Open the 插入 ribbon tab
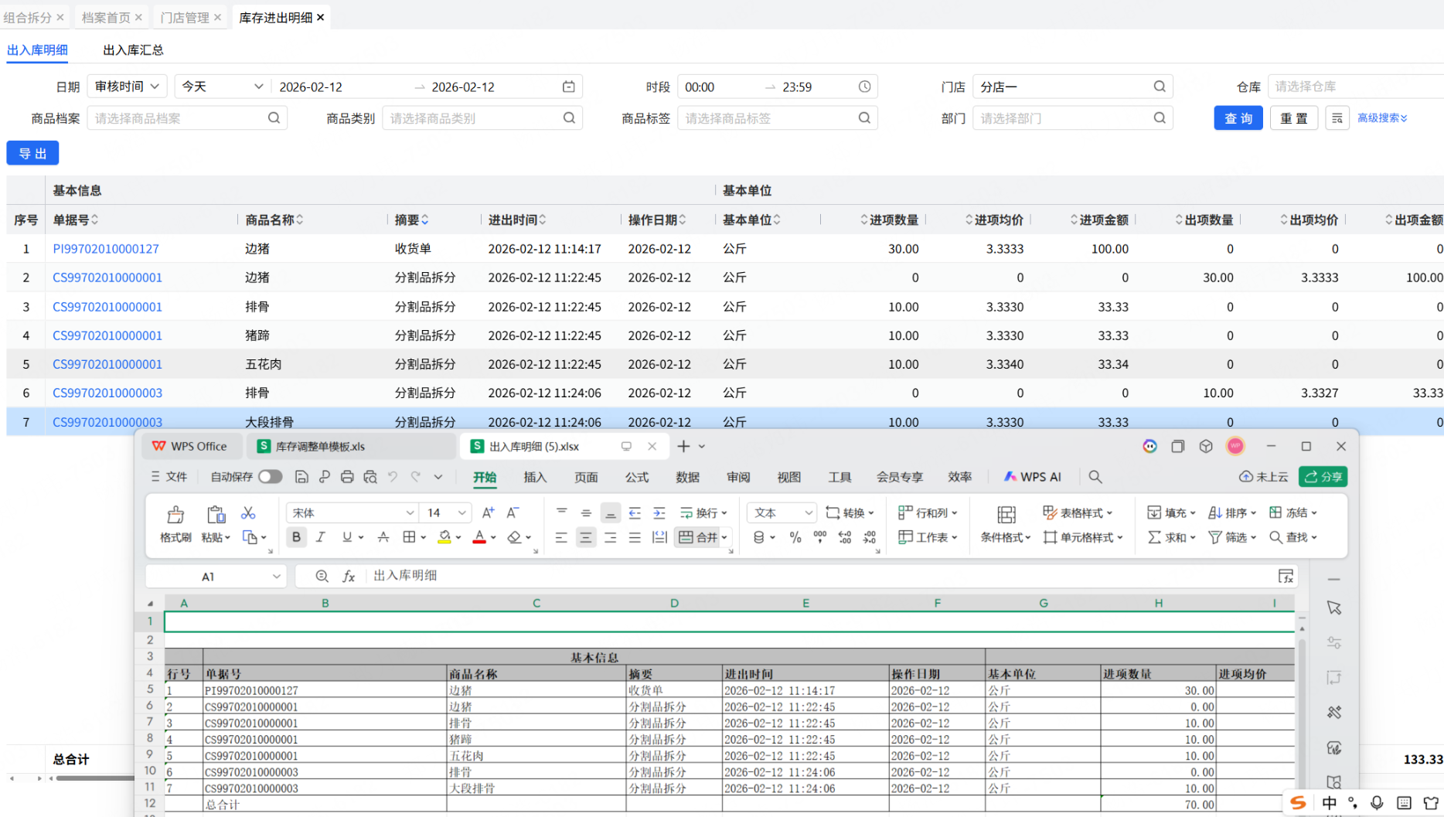Image resolution: width=1444 pixels, height=817 pixels. [x=535, y=477]
